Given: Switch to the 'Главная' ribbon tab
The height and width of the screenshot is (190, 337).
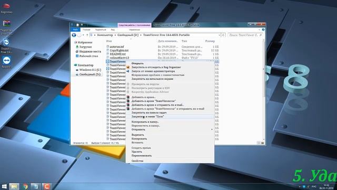Looking at the screenshot, I should [x=86, y=30].
